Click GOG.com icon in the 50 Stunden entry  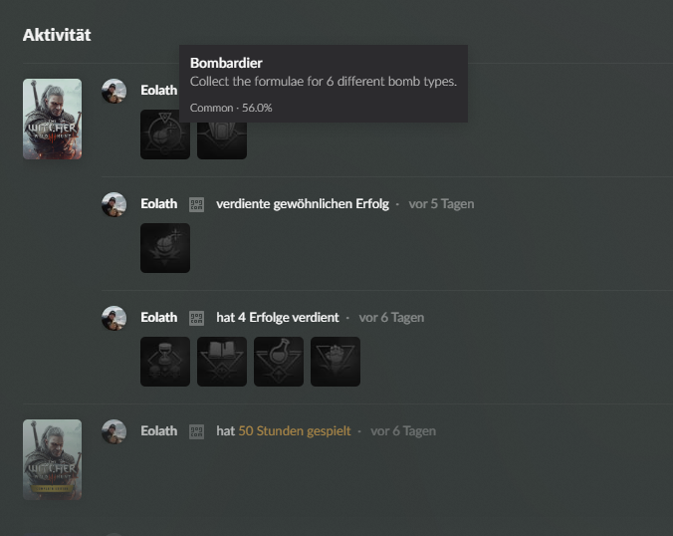196,431
